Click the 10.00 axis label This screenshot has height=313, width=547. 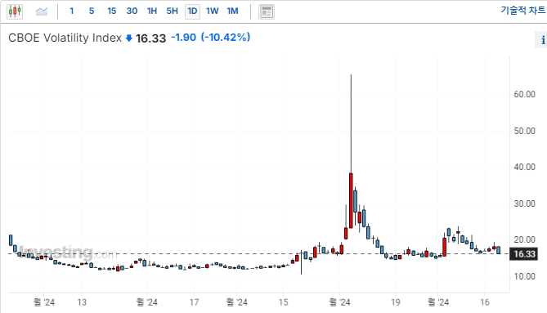coord(524,276)
